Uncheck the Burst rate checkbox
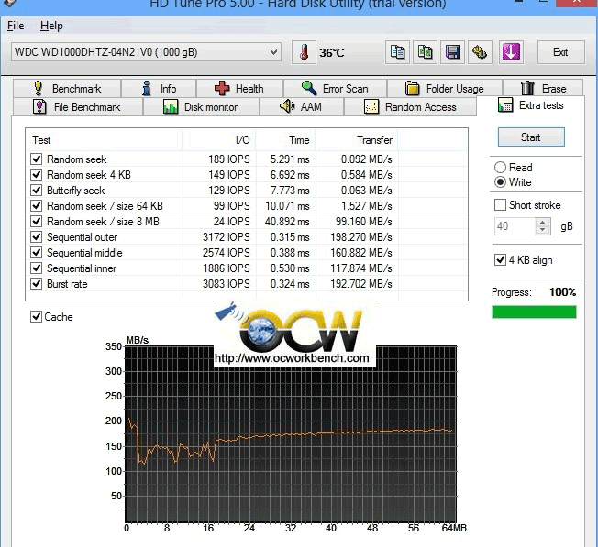This screenshot has width=598, height=547. pyautogui.click(x=37, y=284)
